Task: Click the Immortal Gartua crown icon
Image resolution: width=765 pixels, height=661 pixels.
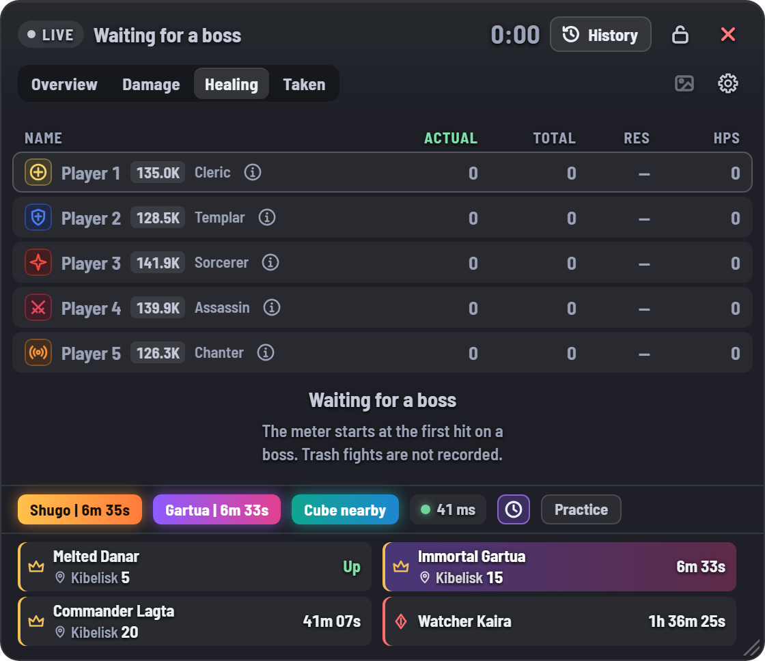Action: click(x=401, y=566)
